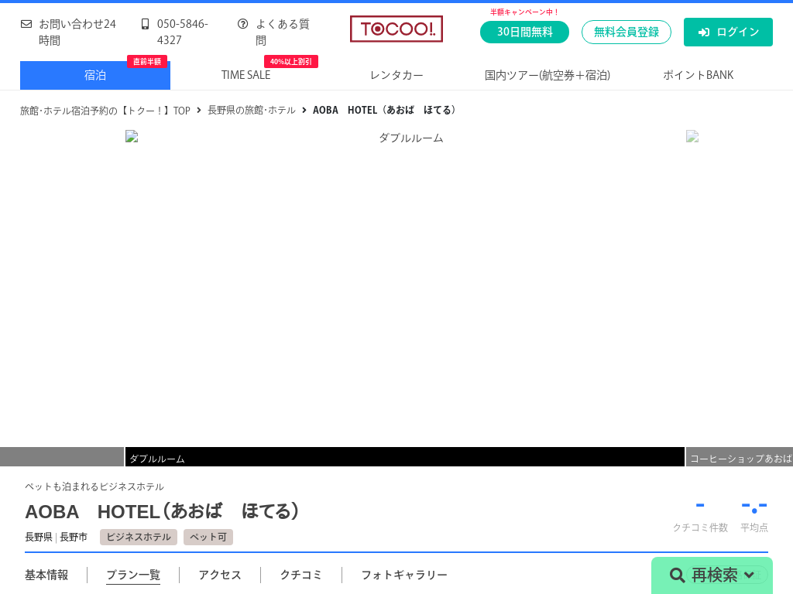
Task: Follow the 長野県の旅館・ホテル breadcrumb link
Action: (251, 111)
